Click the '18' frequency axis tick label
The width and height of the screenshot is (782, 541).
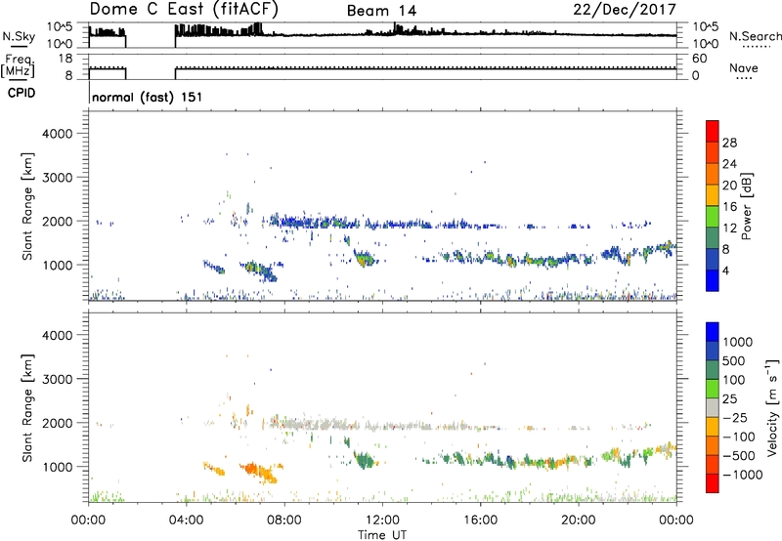click(x=65, y=59)
